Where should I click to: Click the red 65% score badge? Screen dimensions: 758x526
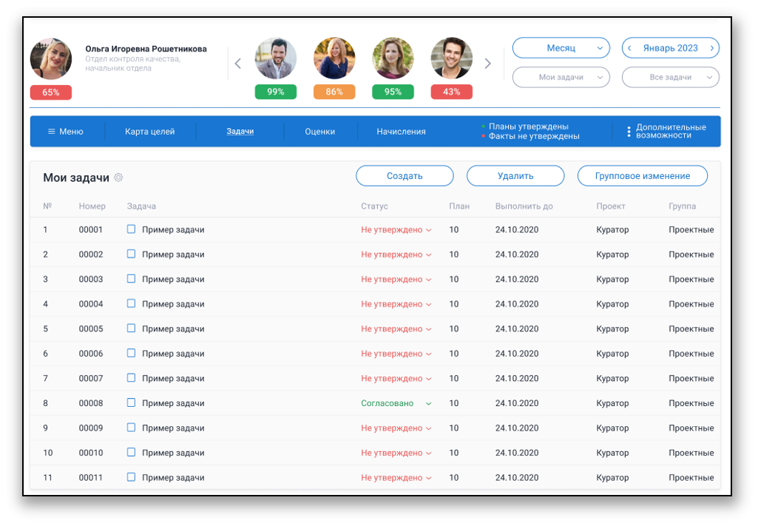click(x=51, y=92)
